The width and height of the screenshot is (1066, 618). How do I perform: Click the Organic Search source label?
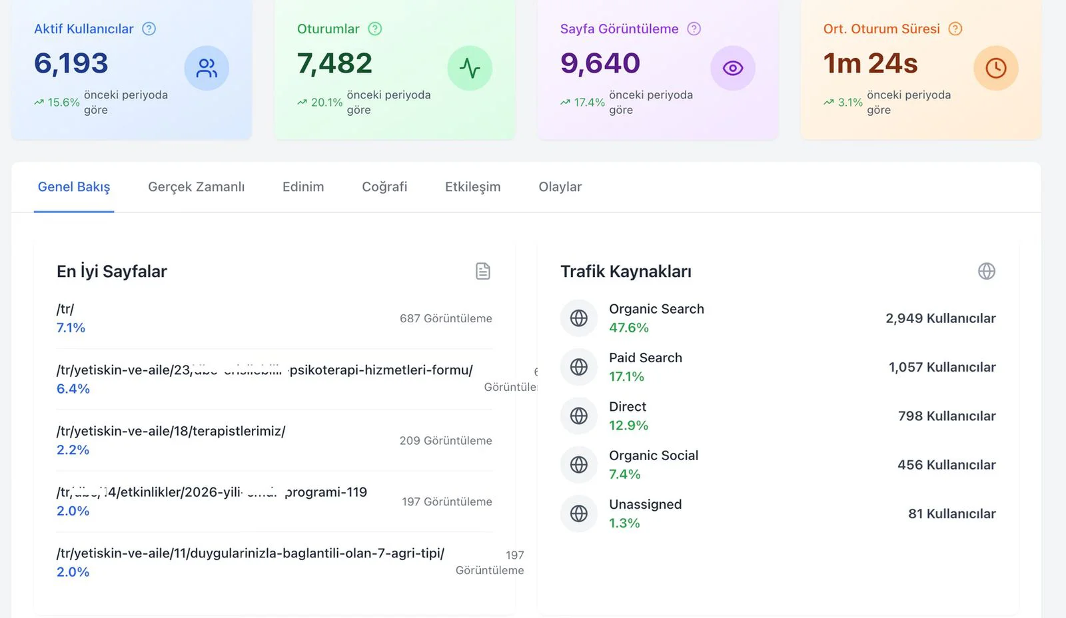point(656,309)
